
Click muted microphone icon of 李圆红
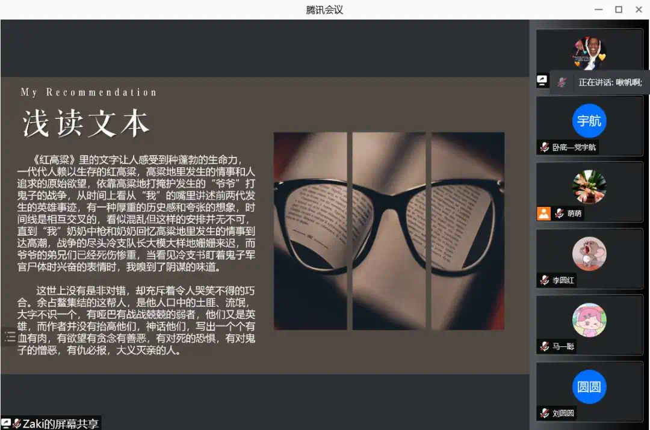(544, 280)
